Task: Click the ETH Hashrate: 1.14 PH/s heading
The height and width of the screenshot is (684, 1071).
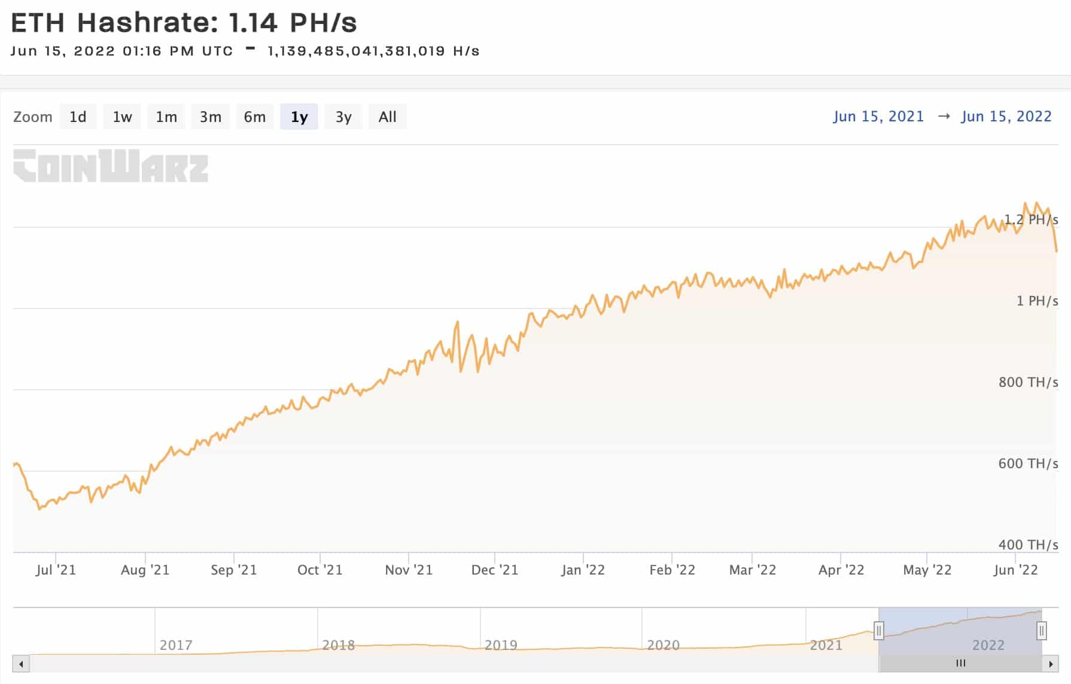Action: click(184, 23)
